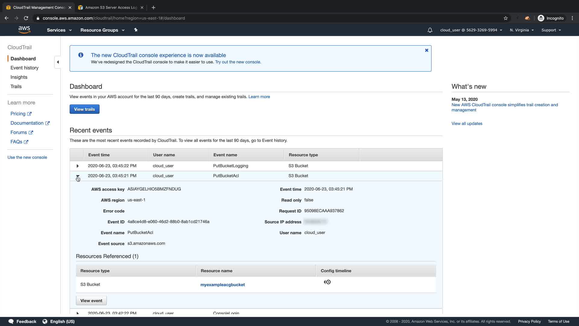Open the cloud_user account dropdown

[471, 30]
